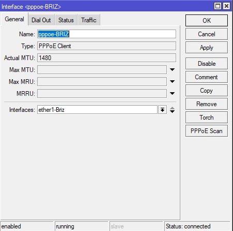
Task: Confirm with the OK button
Action: 207,21
